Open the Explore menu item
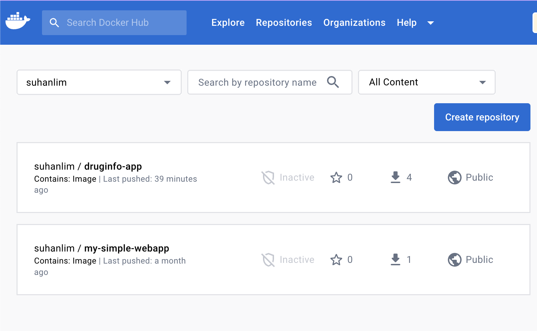 click(x=228, y=23)
